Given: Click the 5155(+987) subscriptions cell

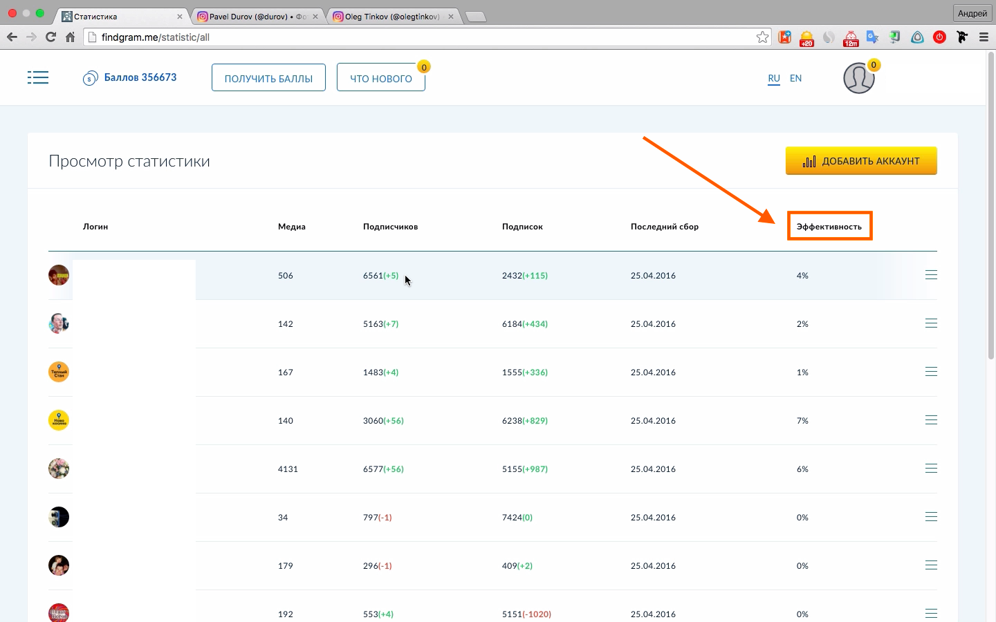Looking at the screenshot, I should tap(525, 469).
